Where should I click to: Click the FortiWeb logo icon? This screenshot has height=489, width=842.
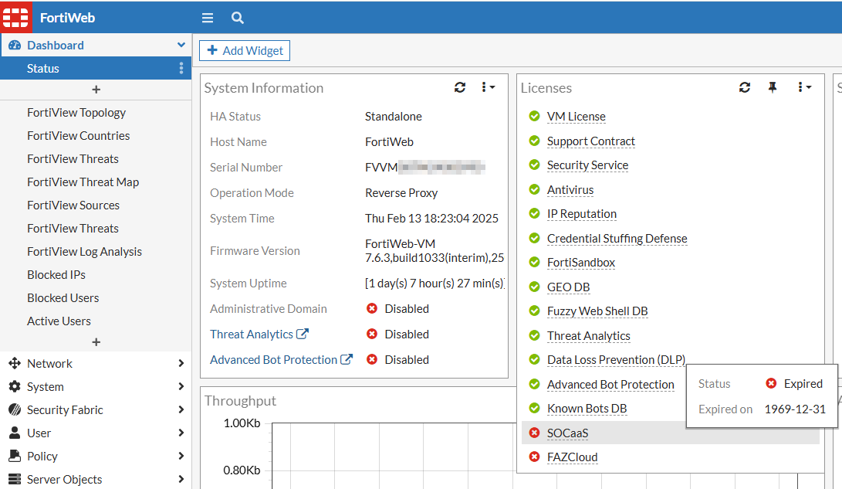(15, 17)
